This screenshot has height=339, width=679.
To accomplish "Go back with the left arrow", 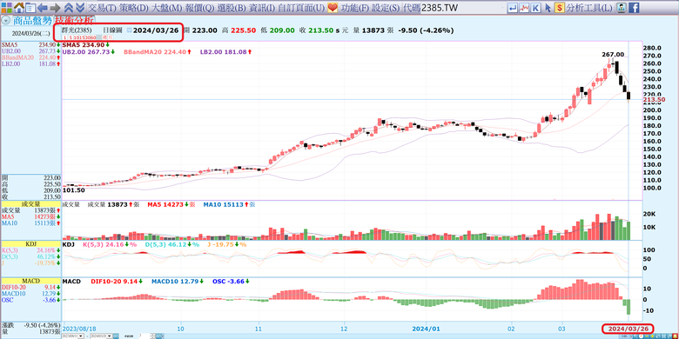I will click(x=43, y=7).
